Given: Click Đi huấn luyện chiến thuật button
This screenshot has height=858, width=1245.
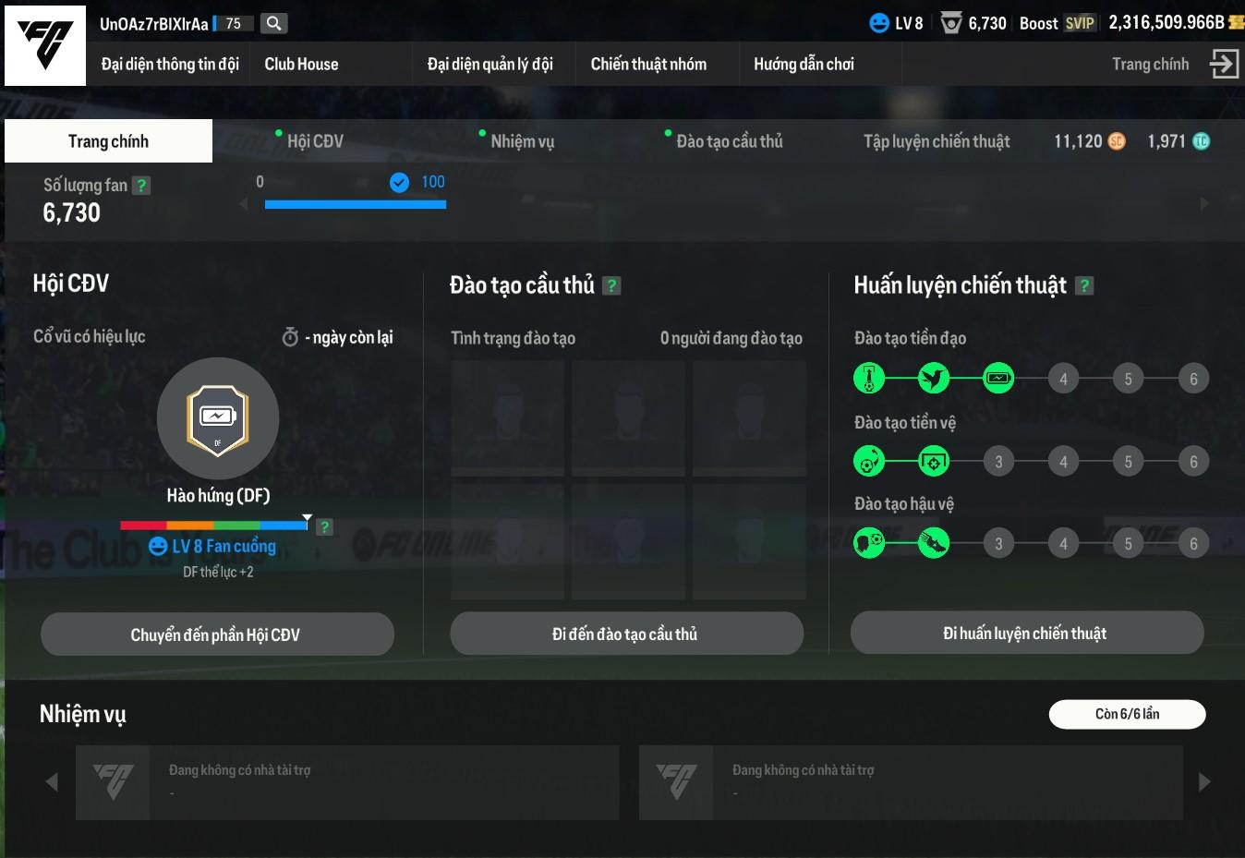Looking at the screenshot, I should pyautogui.click(x=1027, y=633).
